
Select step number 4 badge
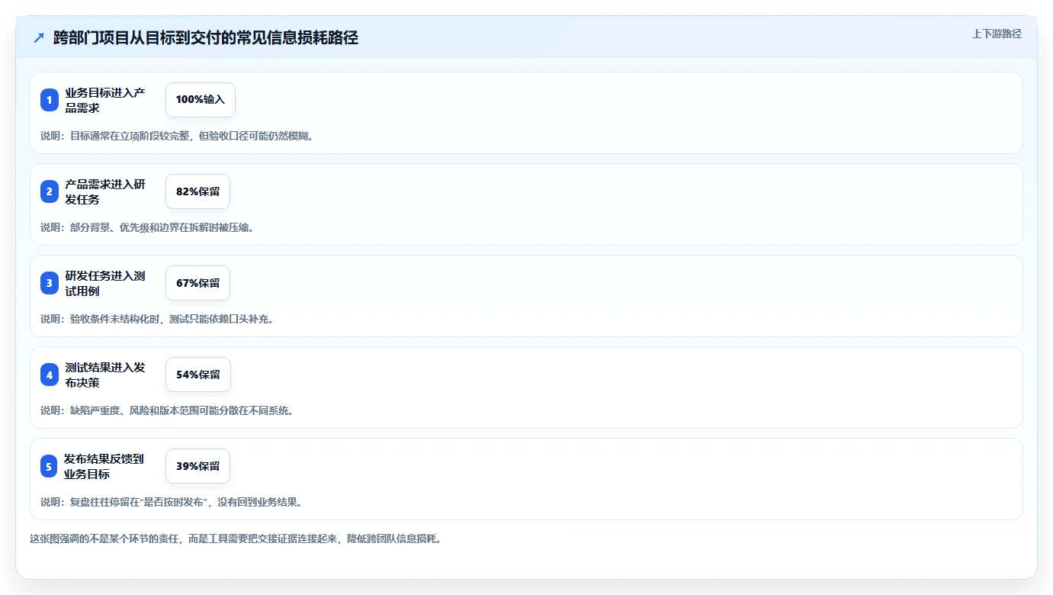[x=50, y=375]
